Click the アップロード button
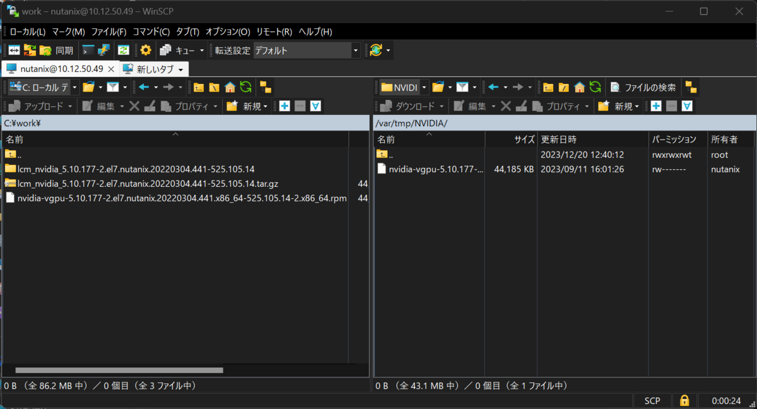757x409 pixels. (37, 106)
